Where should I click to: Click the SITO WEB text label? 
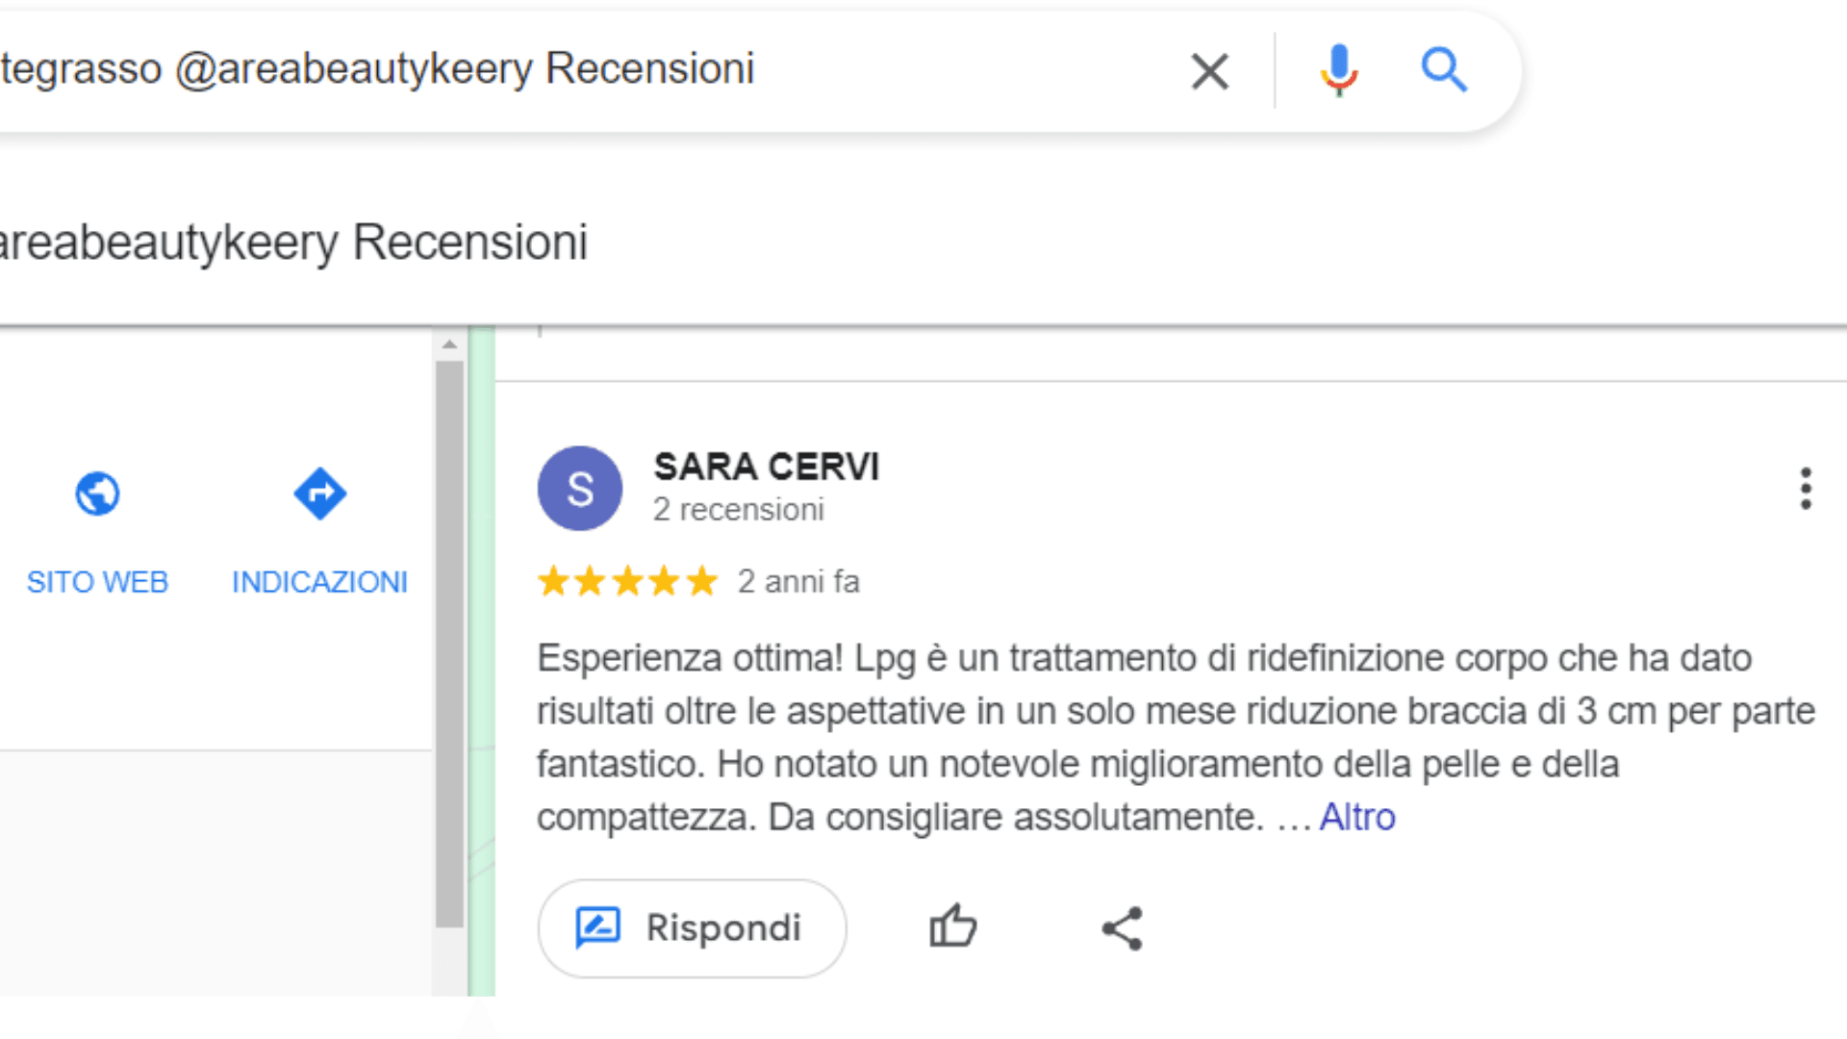(97, 582)
